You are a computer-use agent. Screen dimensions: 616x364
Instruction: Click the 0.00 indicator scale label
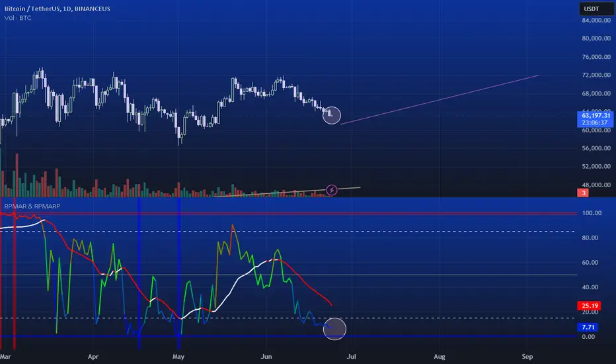588,336
